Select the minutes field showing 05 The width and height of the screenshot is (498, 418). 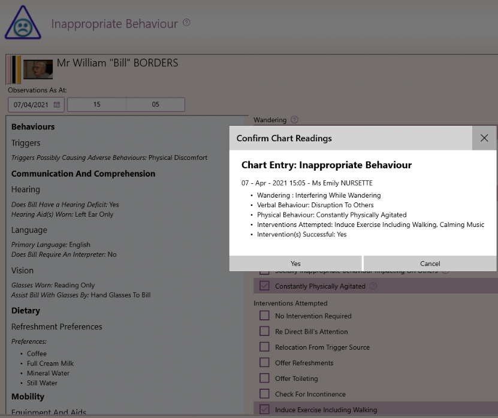(x=155, y=104)
